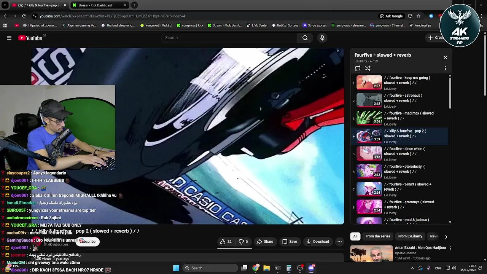The height and width of the screenshot is (274, 487).
Task: Switch to 'Stream - Kick Dashboard' tab
Action: point(99,5)
